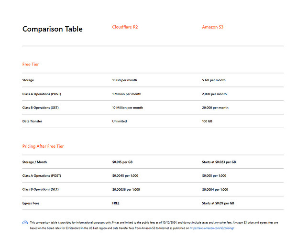Image resolution: width=308 pixels, height=239 pixels.
Task: Select the Pricing After Free Tier heading
Action: (x=43, y=146)
